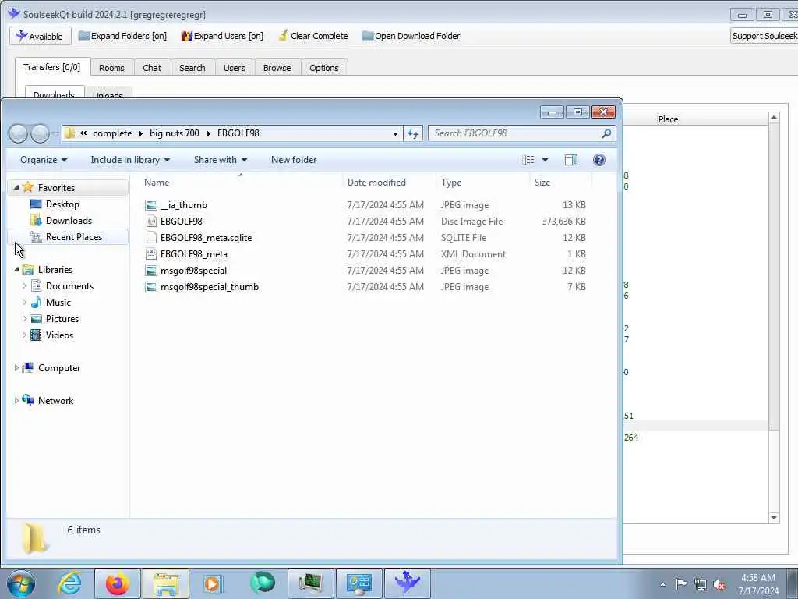This screenshot has width=798, height=599.
Task: Select the EBGOLF98_meta XML document icon
Action: click(x=151, y=253)
